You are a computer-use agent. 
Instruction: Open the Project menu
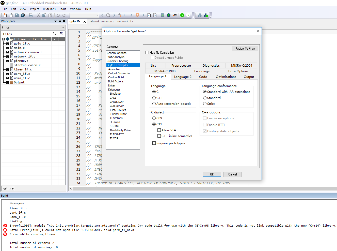pyautogui.click(x=34, y=9)
